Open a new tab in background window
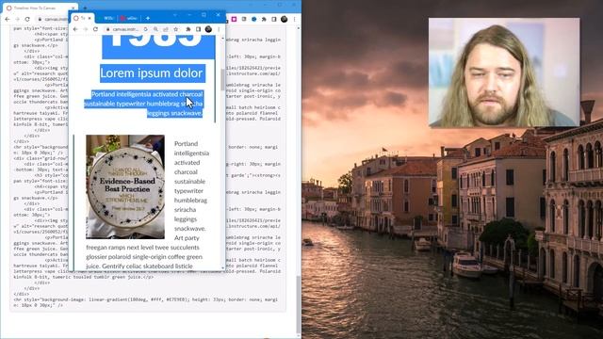603x339 pixels. (85, 8)
